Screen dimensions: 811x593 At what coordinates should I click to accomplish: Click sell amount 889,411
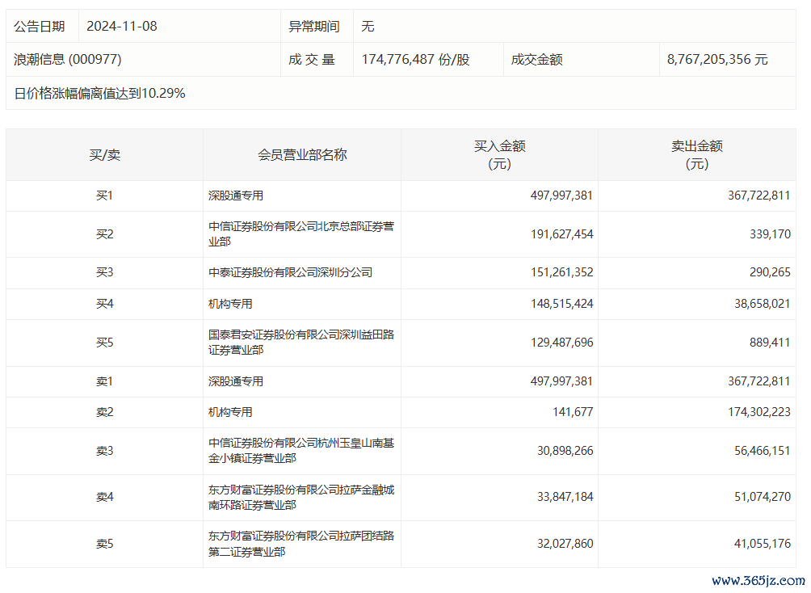coord(770,343)
